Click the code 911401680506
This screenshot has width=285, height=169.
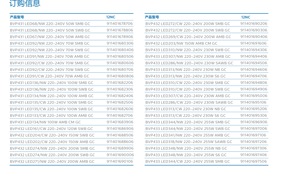(x=120, y=57)
